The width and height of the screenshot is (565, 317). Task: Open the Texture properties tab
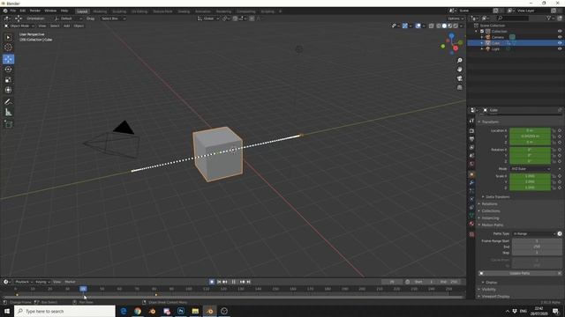(x=471, y=234)
